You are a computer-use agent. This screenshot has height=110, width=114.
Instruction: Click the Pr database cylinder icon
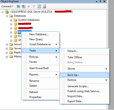[x=15, y=36]
